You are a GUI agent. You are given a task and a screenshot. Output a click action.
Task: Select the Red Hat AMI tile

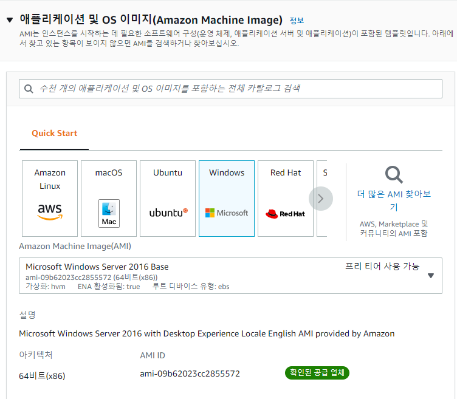[286, 199]
